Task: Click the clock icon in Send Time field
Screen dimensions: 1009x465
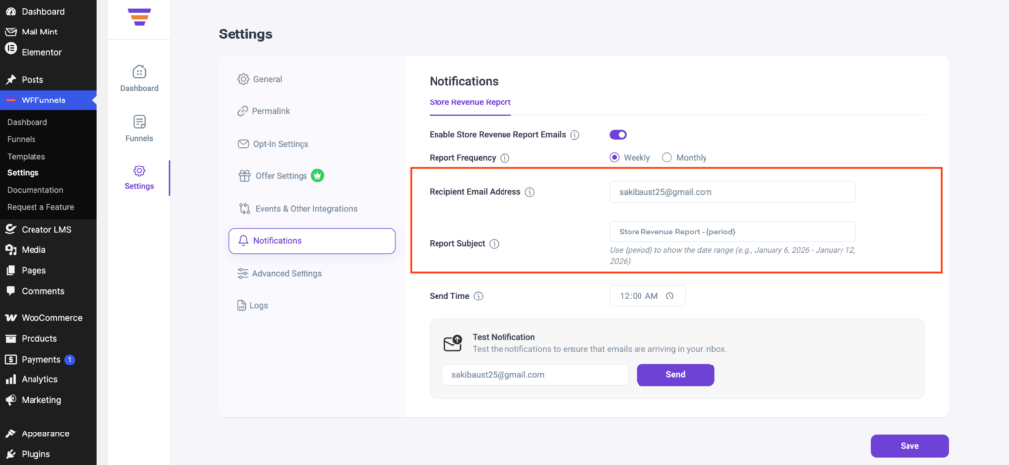Action: (670, 296)
